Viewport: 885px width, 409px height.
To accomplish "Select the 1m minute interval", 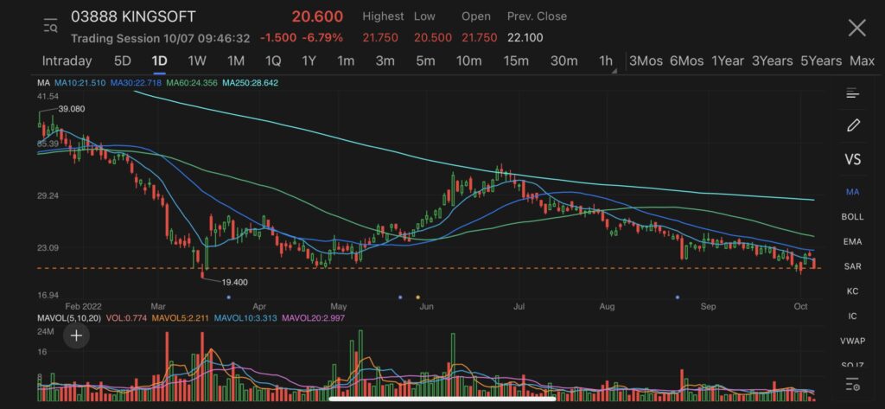I will (x=346, y=61).
